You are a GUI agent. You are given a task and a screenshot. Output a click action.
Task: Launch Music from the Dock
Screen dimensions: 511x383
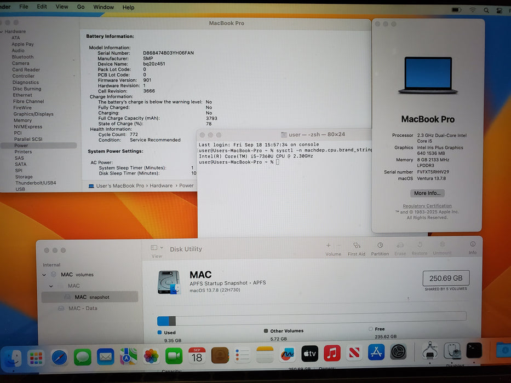332,353
